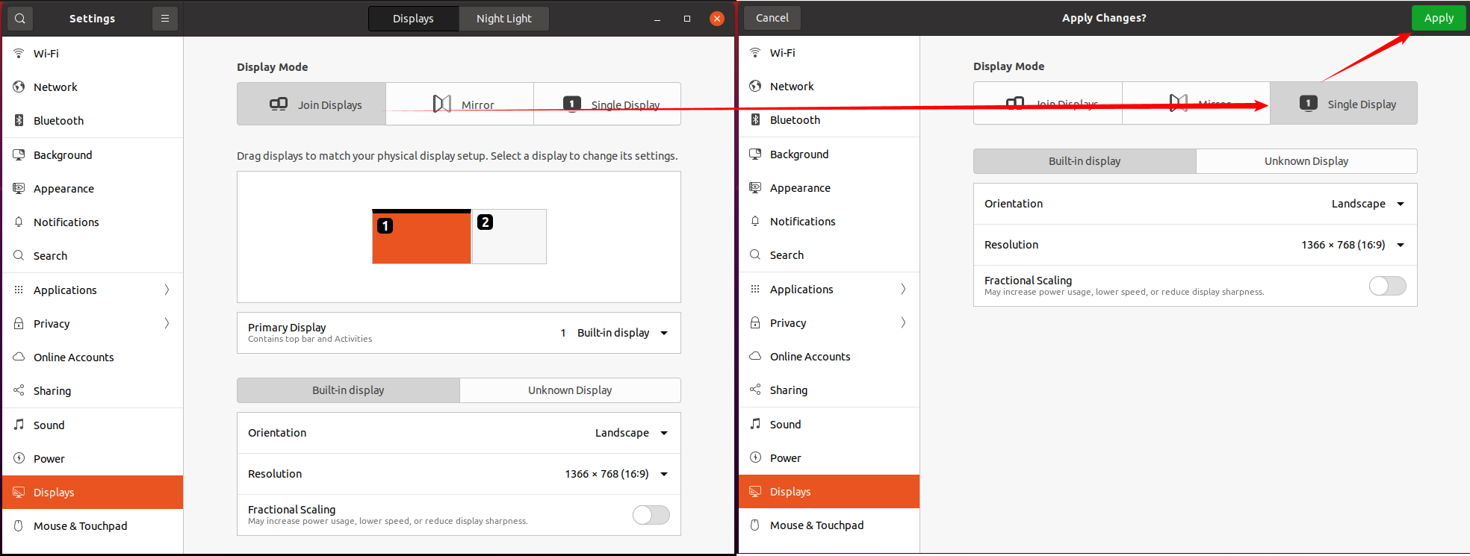Toggle Fractional Scaling in left window
1470x556 pixels.
651,515
